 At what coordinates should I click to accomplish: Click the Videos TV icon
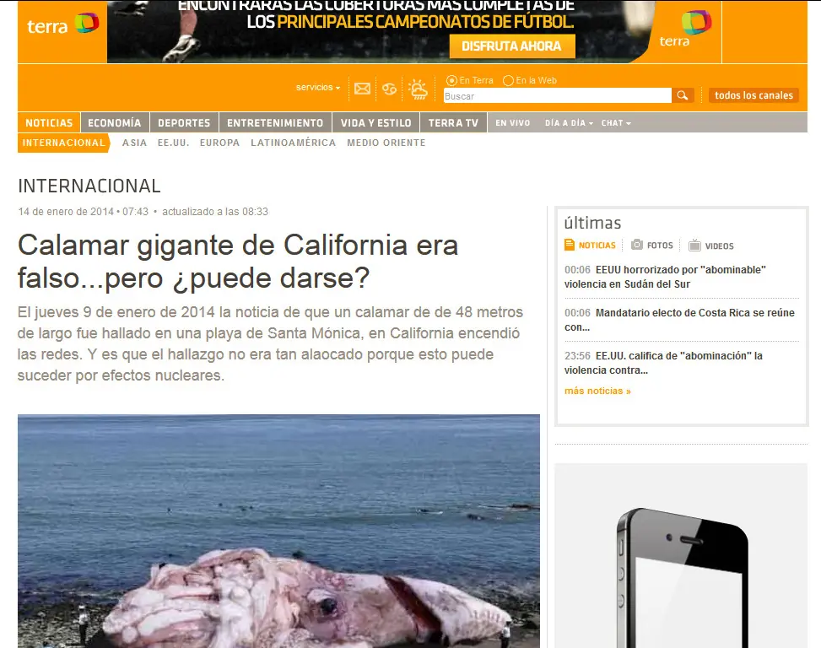[694, 245]
